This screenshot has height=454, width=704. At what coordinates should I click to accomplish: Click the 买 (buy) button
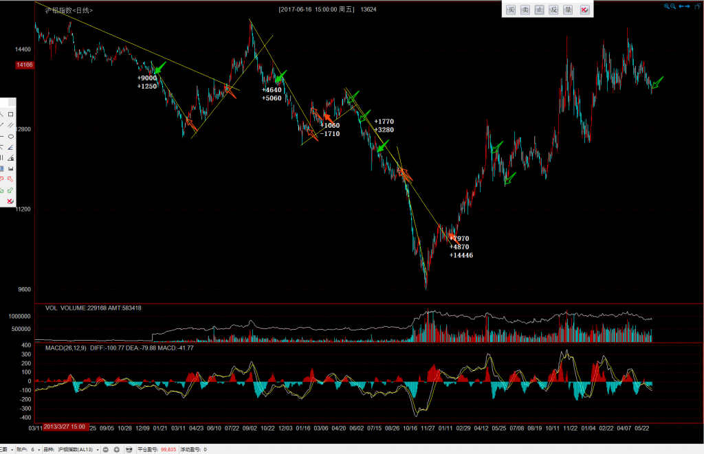(x=510, y=10)
